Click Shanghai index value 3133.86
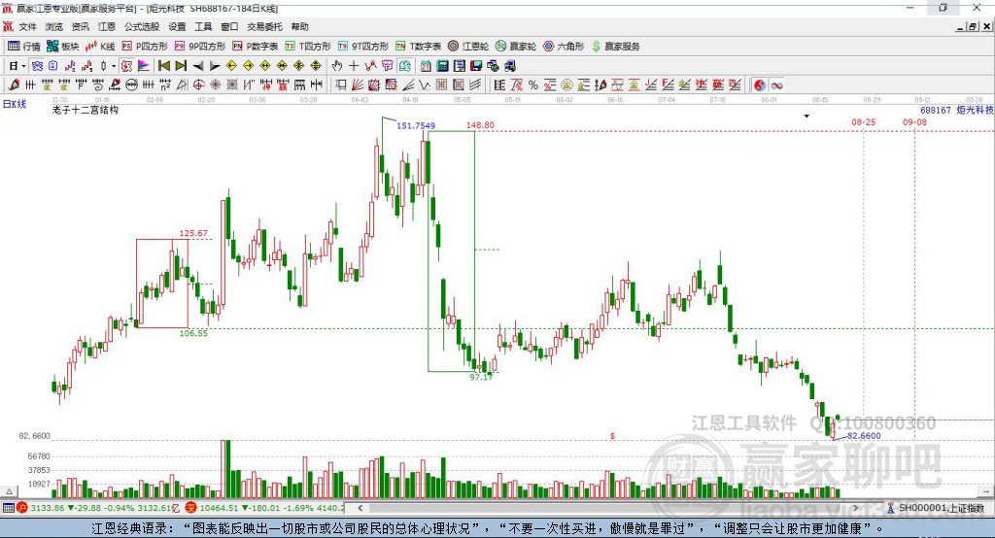Image resolution: width=995 pixels, height=538 pixels. click(x=47, y=508)
